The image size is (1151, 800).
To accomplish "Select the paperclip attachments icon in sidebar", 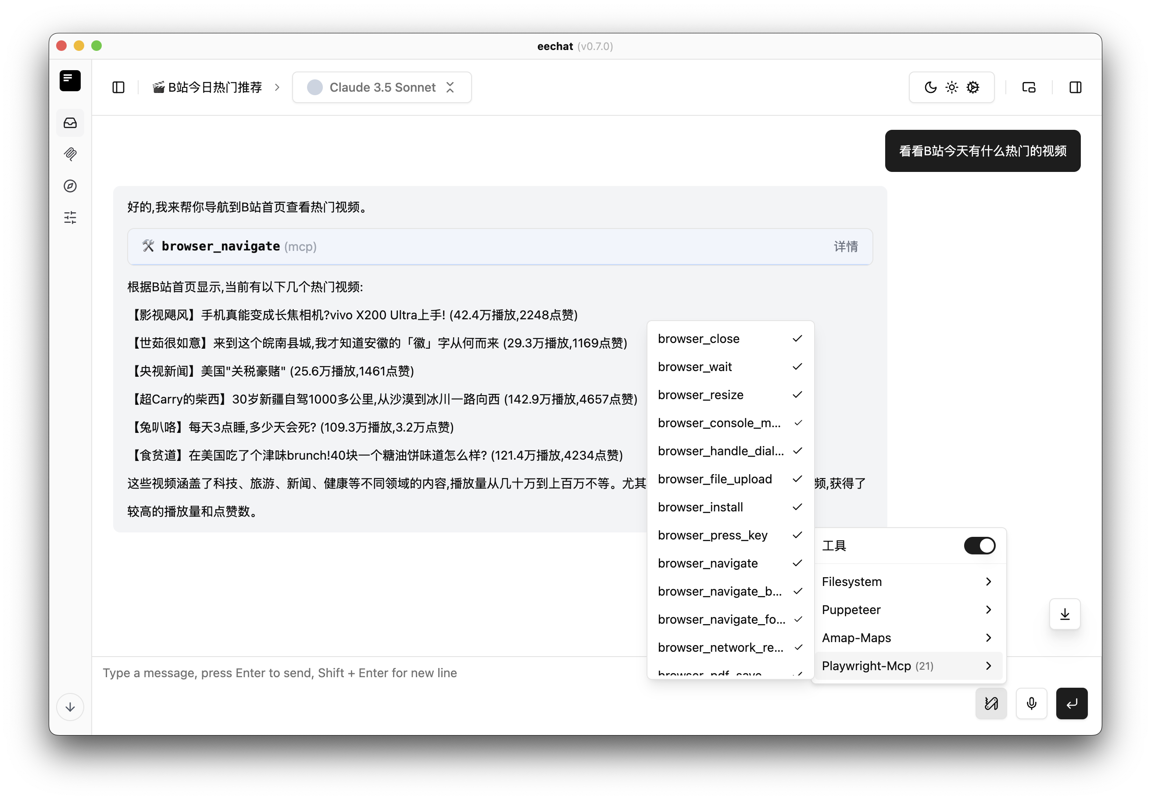I will [70, 154].
